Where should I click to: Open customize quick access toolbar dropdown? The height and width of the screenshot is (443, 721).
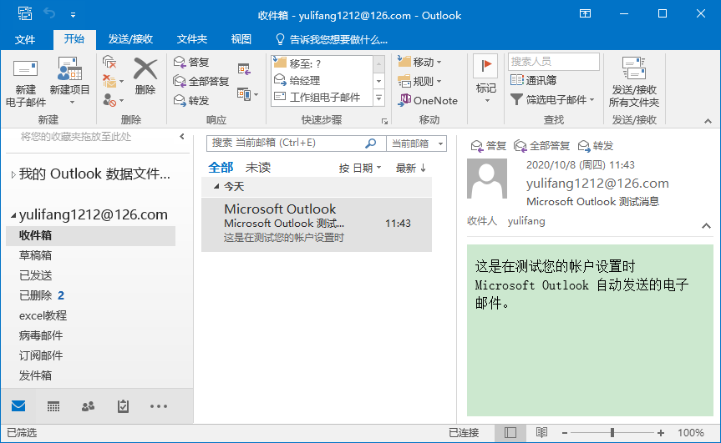(73, 15)
